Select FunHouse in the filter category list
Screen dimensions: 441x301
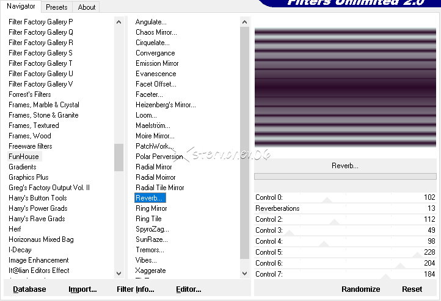(24, 157)
